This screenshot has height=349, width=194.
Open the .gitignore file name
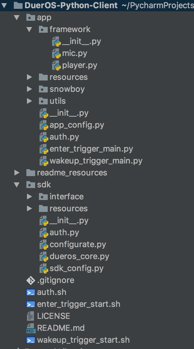[x=56, y=280]
